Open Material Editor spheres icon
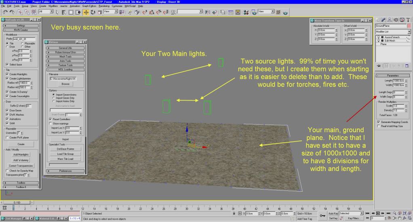Screen dimensions: 413x222 click(x=246, y=12)
